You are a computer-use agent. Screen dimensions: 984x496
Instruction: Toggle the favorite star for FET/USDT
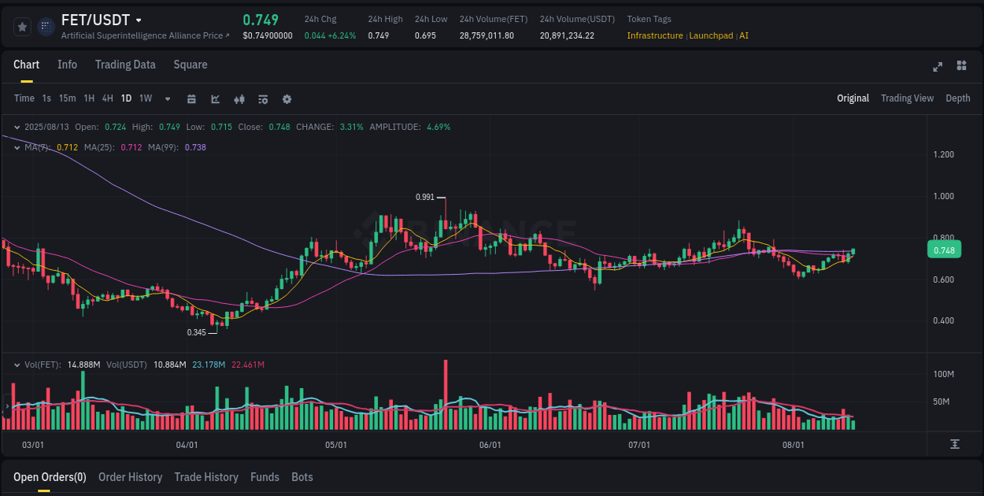22,26
